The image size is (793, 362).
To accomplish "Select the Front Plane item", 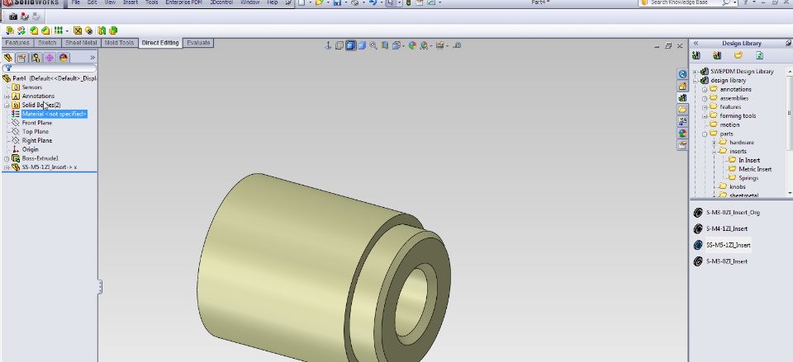I will [x=37, y=123].
